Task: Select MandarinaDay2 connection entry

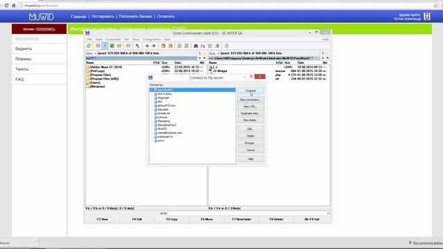Action: click(167, 124)
